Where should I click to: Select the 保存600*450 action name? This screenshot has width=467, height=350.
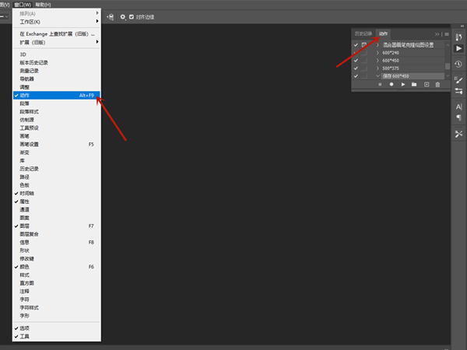395,76
